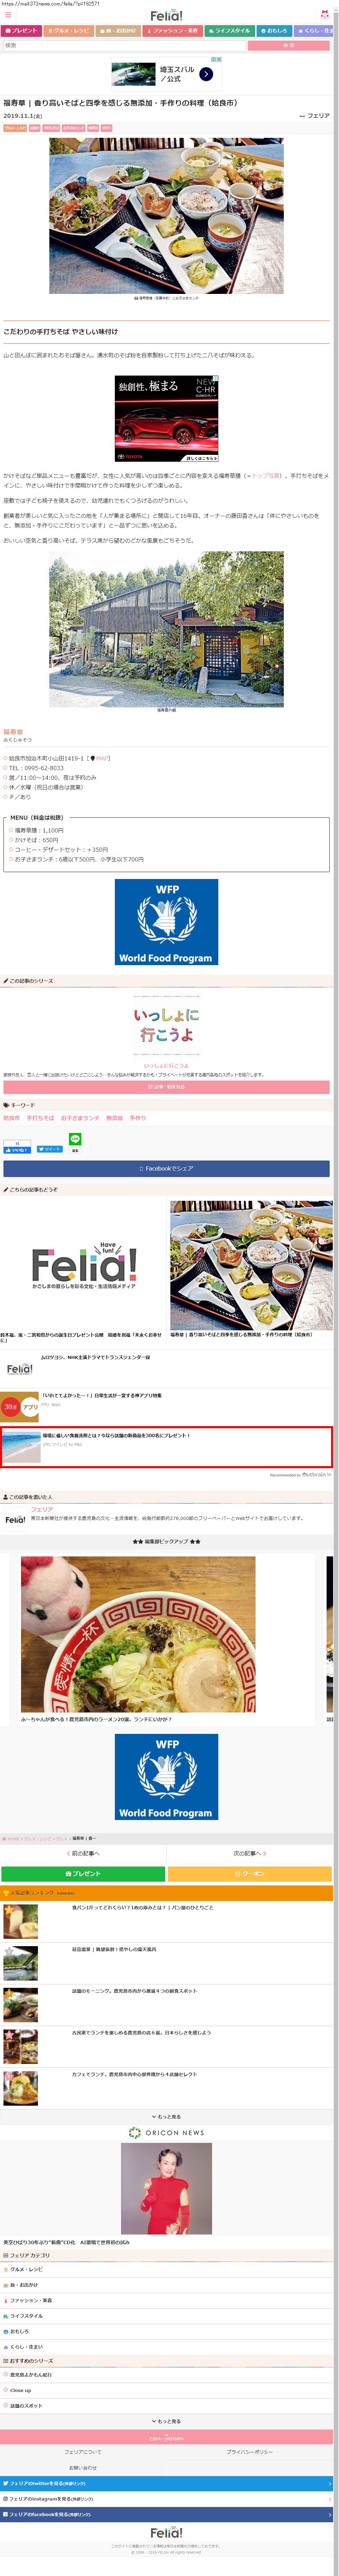Click the Facebookでシェア button
Viewport: 339px width, 2576px height.
coord(166,1168)
